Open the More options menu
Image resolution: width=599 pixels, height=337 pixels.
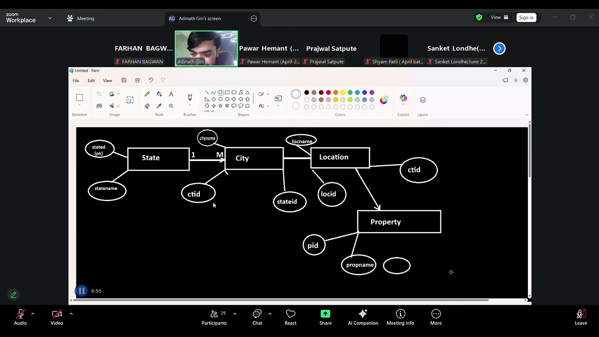tap(436, 317)
